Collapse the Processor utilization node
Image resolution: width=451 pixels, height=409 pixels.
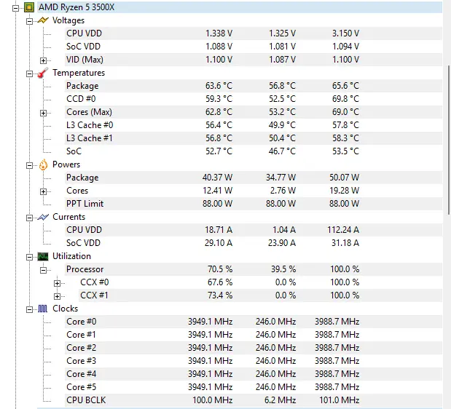point(43,270)
